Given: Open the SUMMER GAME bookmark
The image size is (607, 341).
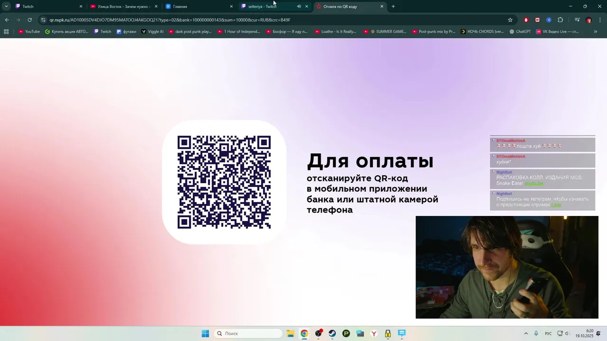Looking at the screenshot, I should (385, 32).
